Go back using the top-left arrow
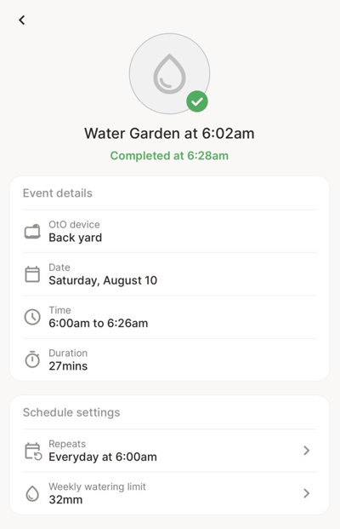The height and width of the screenshot is (529, 340). click(22, 20)
